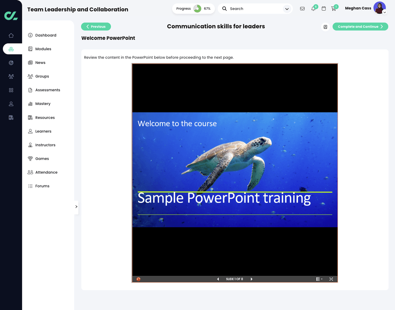Click the transcript icon next to Complete and Continue
Image resolution: width=395 pixels, height=310 pixels.
click(325, 26)
